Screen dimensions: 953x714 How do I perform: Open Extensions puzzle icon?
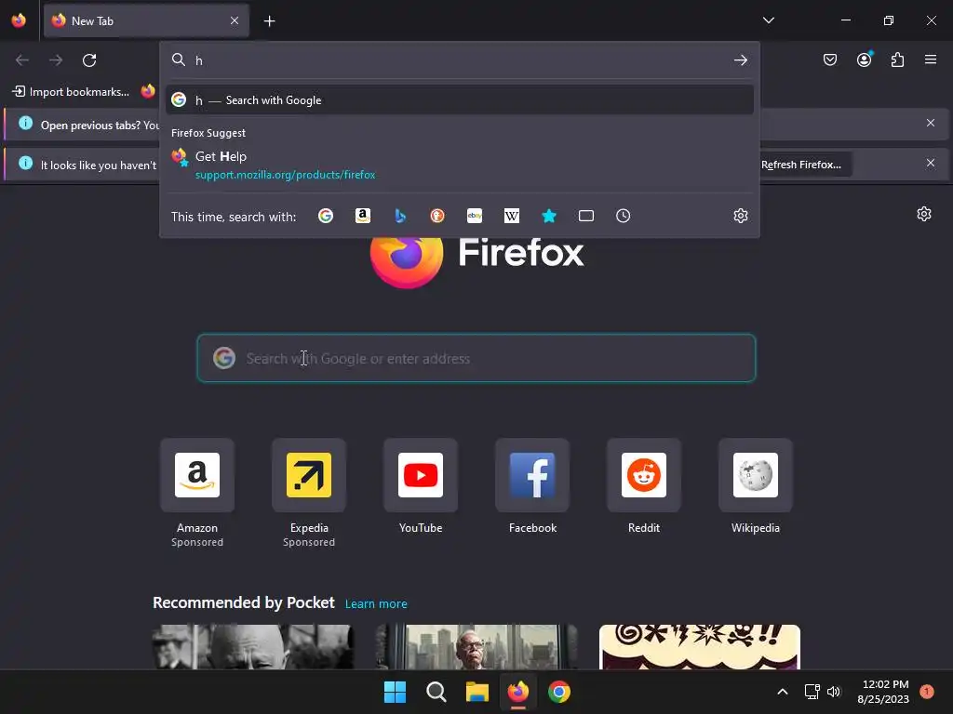click(898, 59)
